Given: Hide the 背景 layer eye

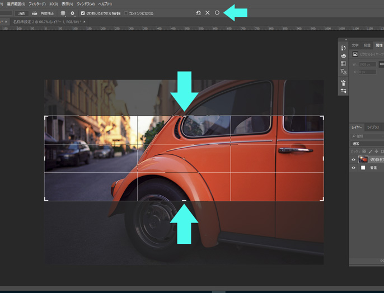Looking at the screenshot, I should pos(353,168).
